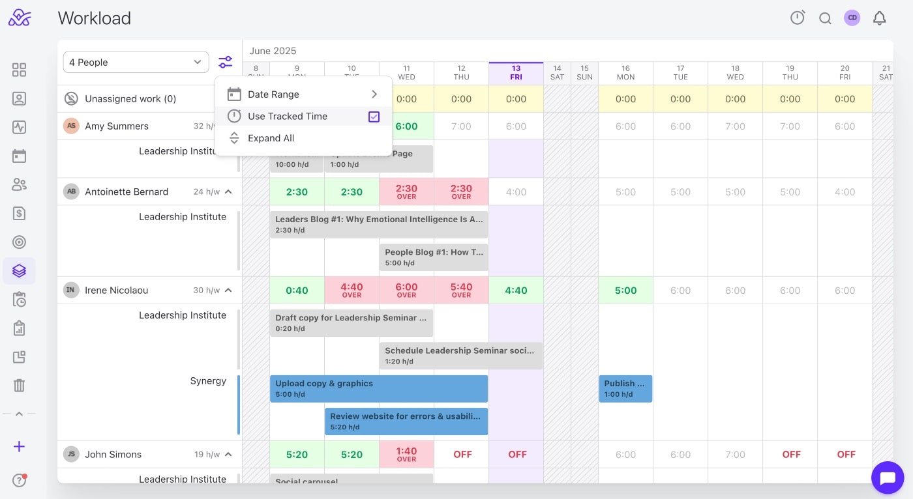Open the 4 People dropdown
Screen dimensions: 913x499
click(x=136, y=63)
